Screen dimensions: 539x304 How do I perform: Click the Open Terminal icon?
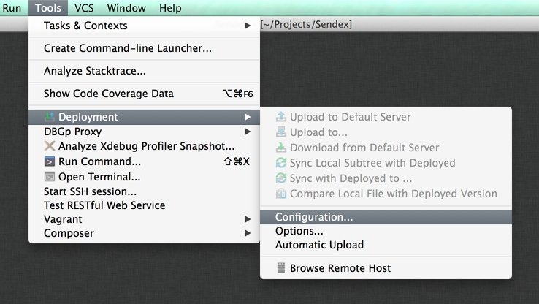(x=50, y=177)
